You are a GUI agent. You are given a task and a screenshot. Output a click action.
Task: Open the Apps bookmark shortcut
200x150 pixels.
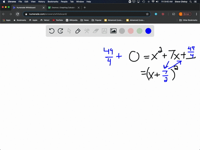pos(7,20)
